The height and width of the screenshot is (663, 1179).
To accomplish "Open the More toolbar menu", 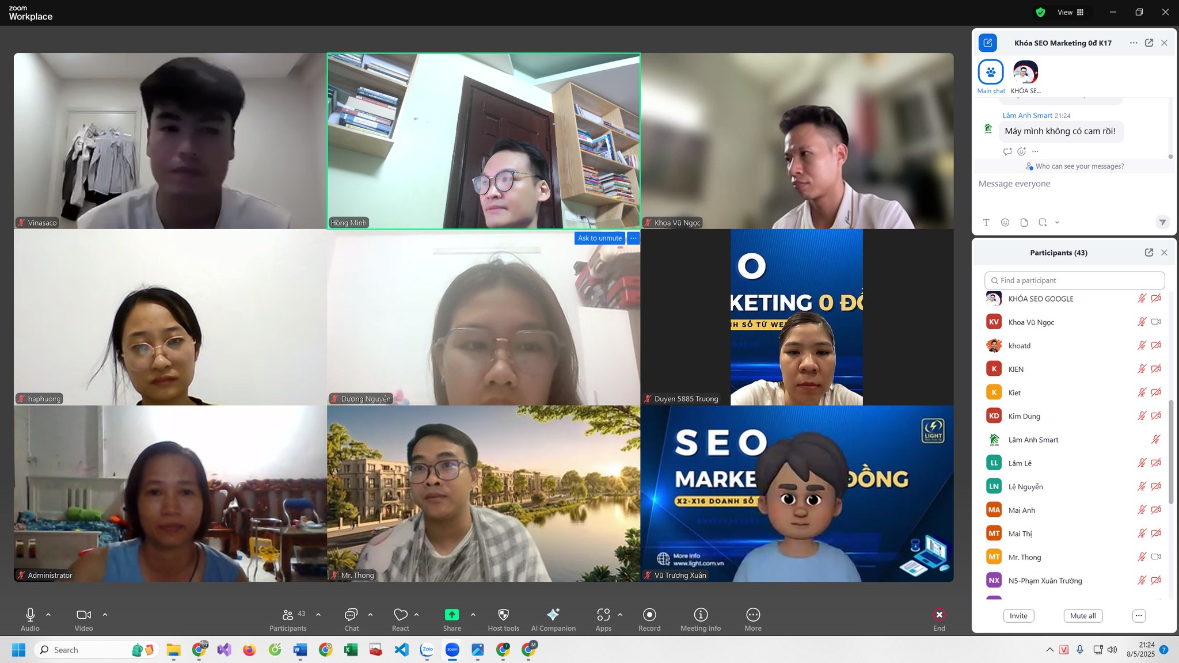I will click(753, 615).
